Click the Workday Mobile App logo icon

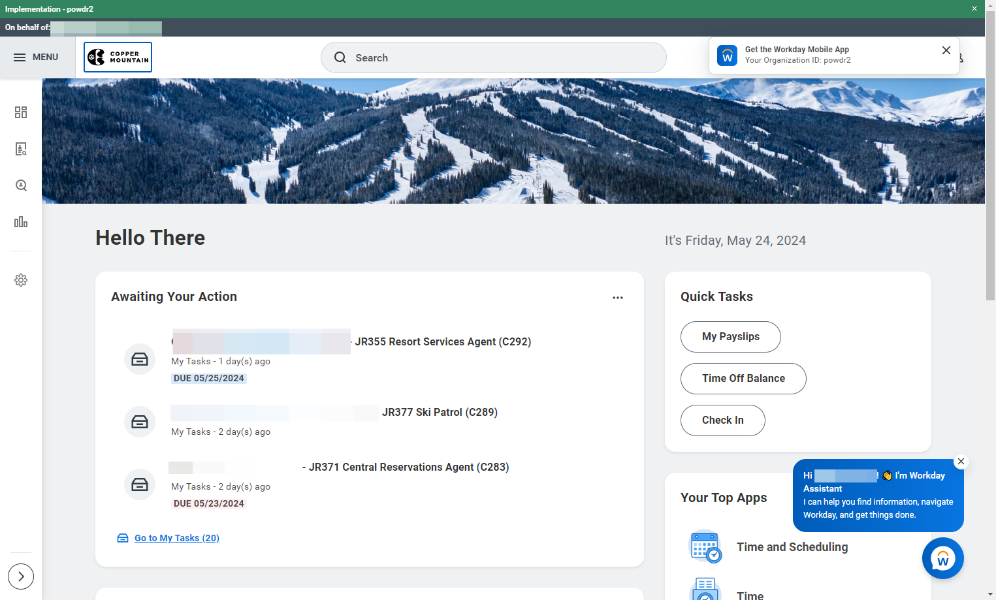pos(727,55)
